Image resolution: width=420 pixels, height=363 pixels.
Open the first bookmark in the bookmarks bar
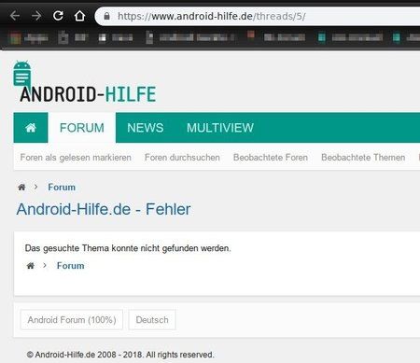click(x=29, y=38)
